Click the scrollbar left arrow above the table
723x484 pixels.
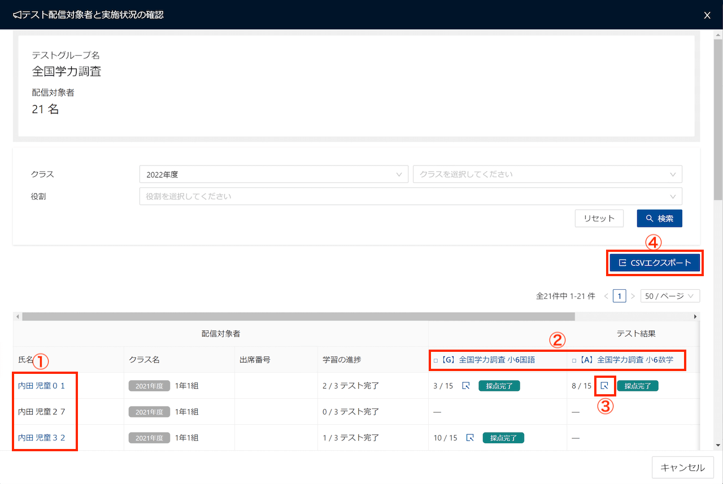[17, 317]
